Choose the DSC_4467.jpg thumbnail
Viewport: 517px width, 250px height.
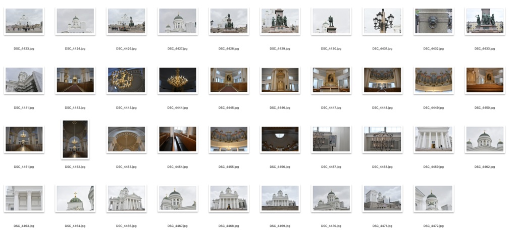(x=177, y=199)
